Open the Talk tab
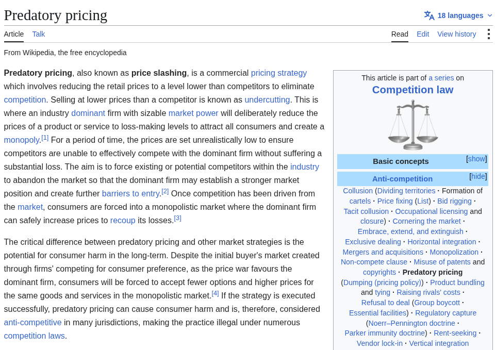Image resolution: width=495 pixels, height=350 pixels. coord(39,34)
